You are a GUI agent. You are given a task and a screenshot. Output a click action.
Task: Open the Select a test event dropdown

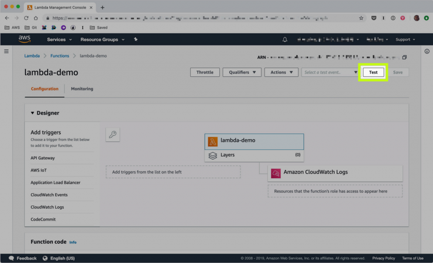330,72
